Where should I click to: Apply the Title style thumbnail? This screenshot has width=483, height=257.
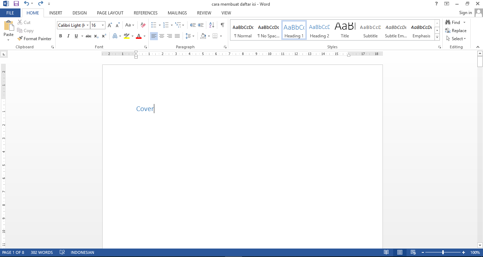(345, 30)
